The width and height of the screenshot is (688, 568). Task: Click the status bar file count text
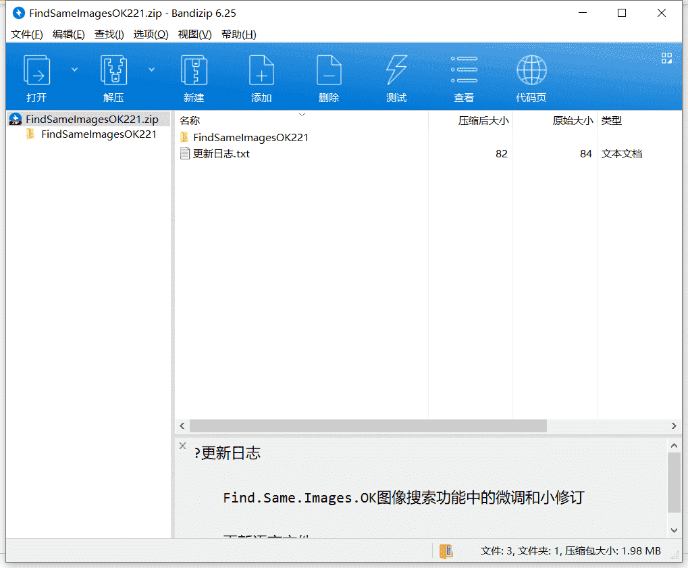[571, 551]
